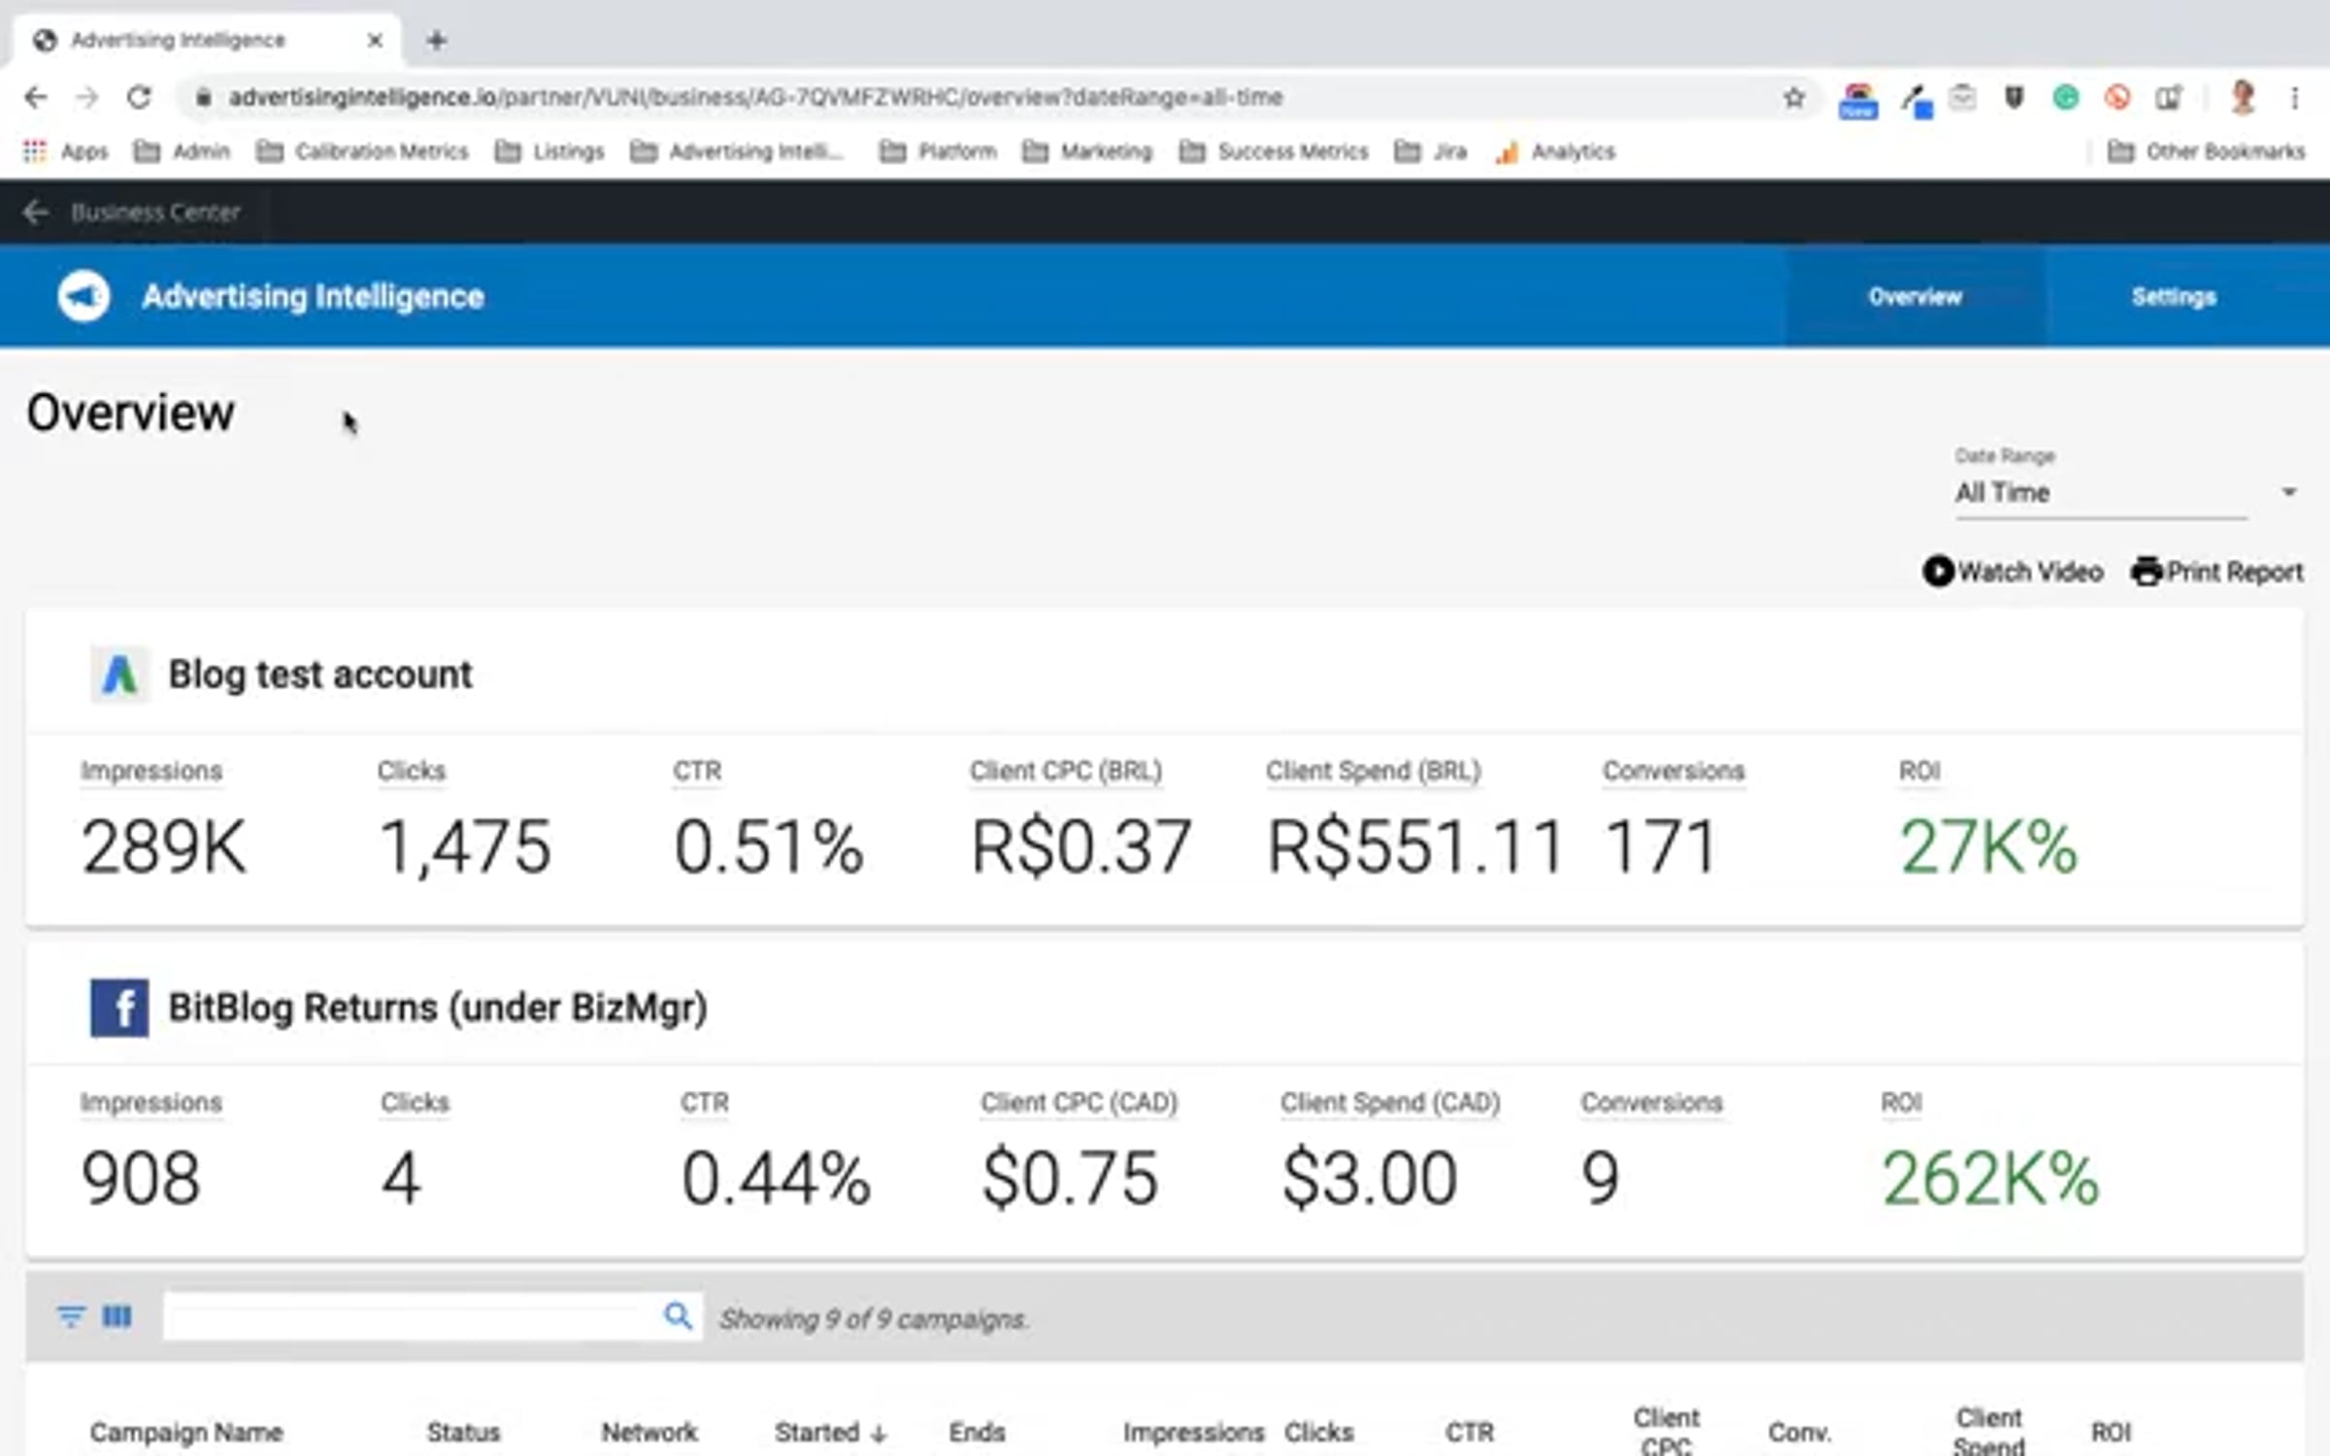Image resolution: width=2330 pixels, height=1456 pixels.
Task: Open the Listings bookmark folder
Action: pos(549,151)
